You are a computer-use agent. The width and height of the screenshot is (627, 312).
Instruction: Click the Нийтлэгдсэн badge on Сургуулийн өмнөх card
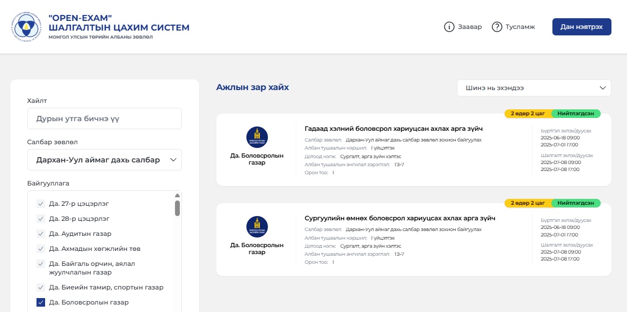coord(576,203)
